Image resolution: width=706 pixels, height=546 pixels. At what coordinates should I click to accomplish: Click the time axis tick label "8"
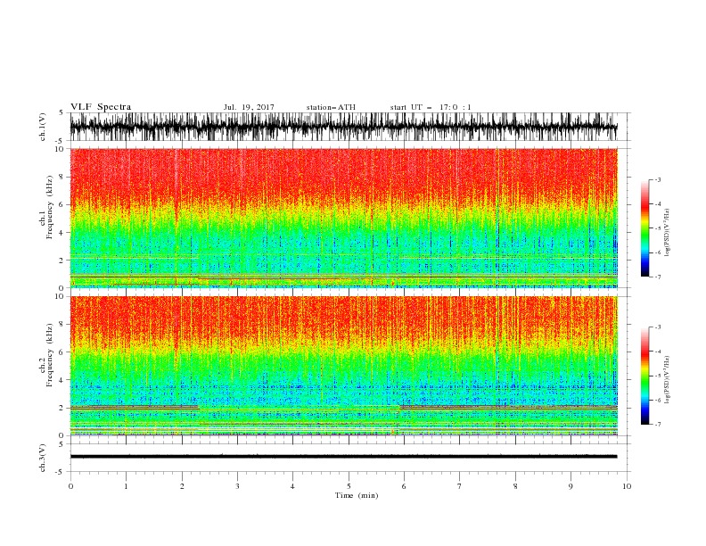[515, 486]
